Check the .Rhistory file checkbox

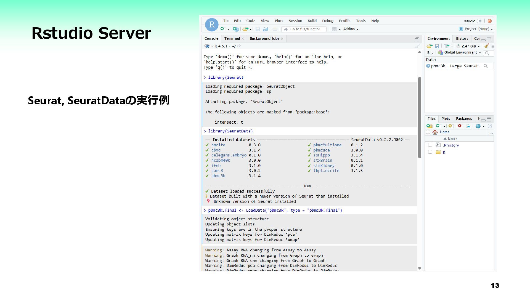430,145
